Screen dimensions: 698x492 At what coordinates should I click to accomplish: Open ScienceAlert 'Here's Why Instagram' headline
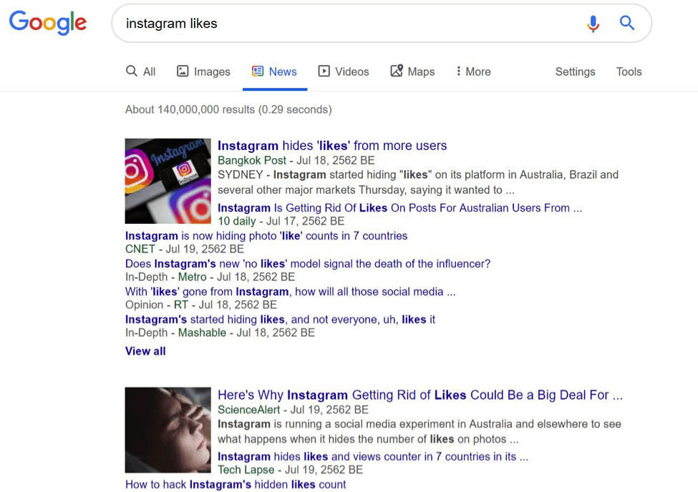420,395
